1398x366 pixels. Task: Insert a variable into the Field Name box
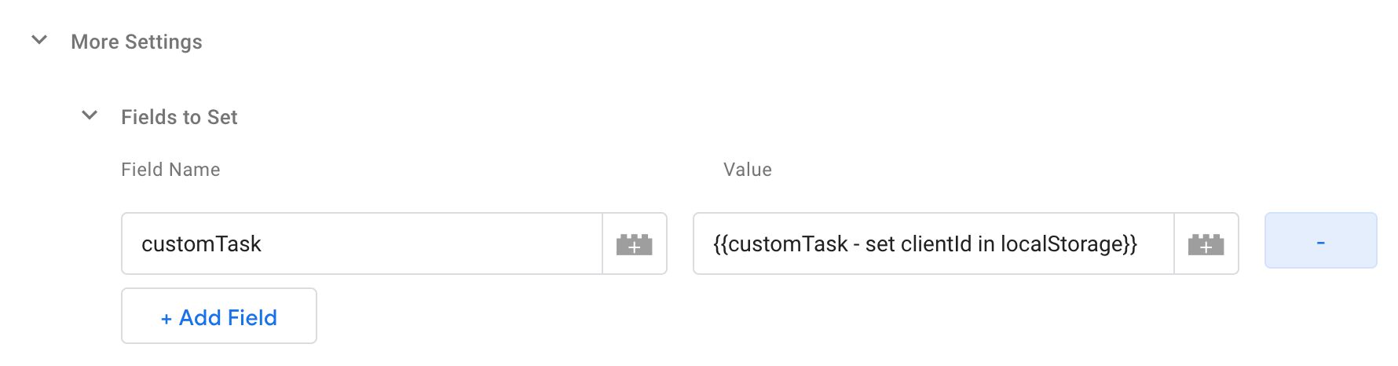point(635,244)
